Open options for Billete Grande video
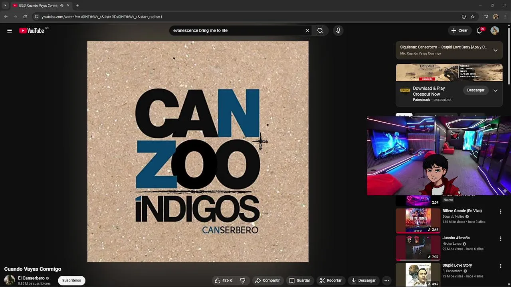The image size is (511, 287). pos(500,212)
